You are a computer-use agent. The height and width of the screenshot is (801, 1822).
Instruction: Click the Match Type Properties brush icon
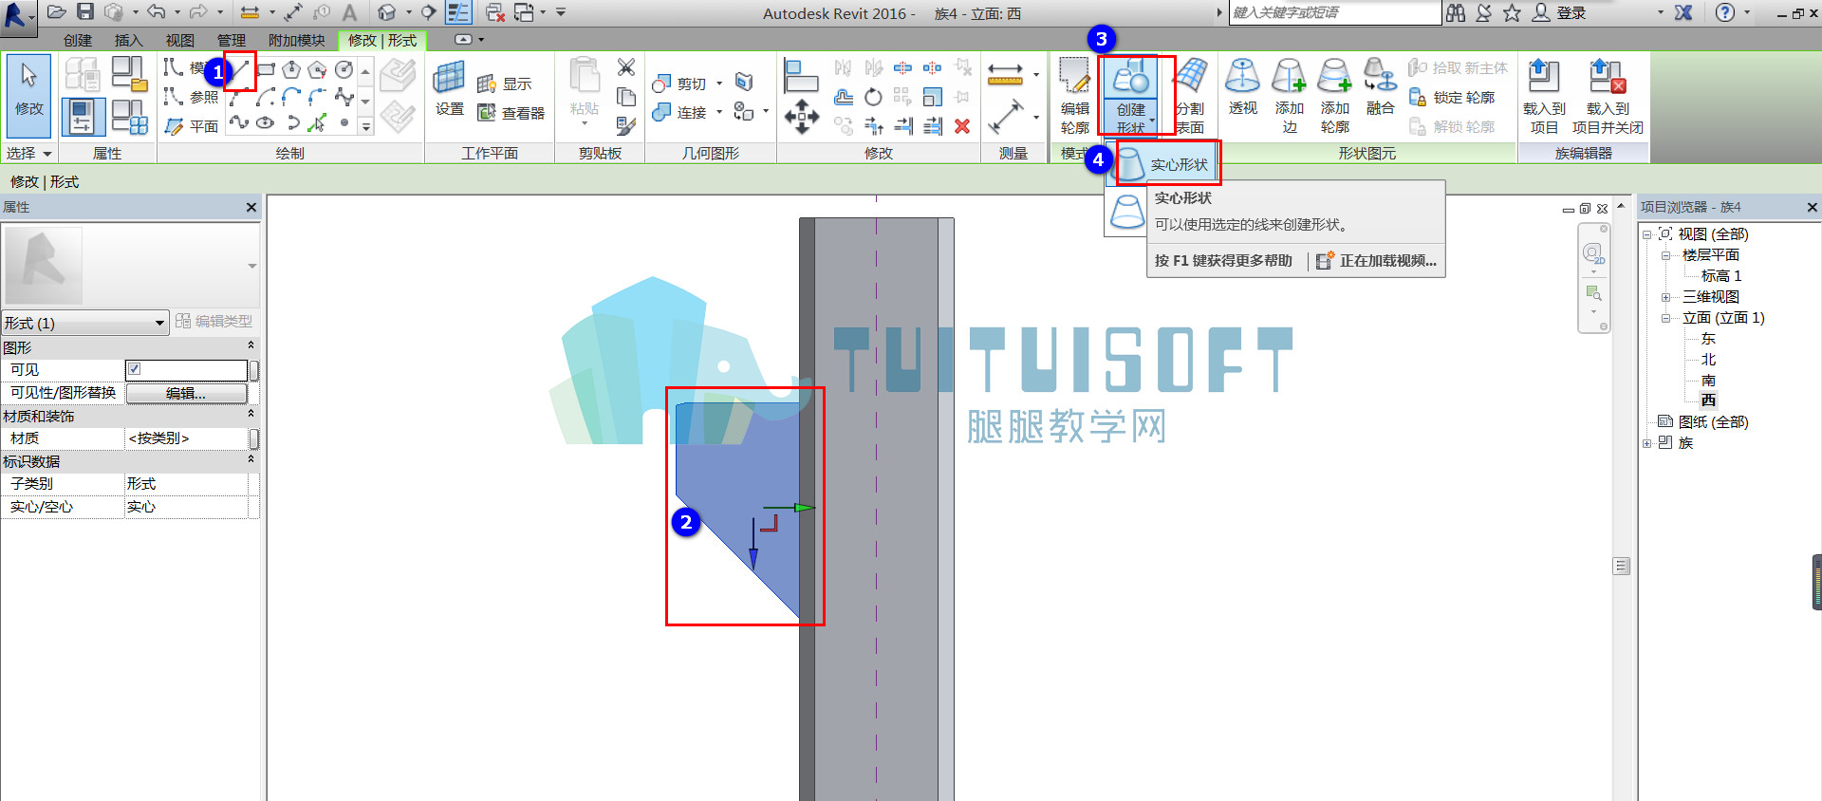pyautogui.click(x=625, y=125)
